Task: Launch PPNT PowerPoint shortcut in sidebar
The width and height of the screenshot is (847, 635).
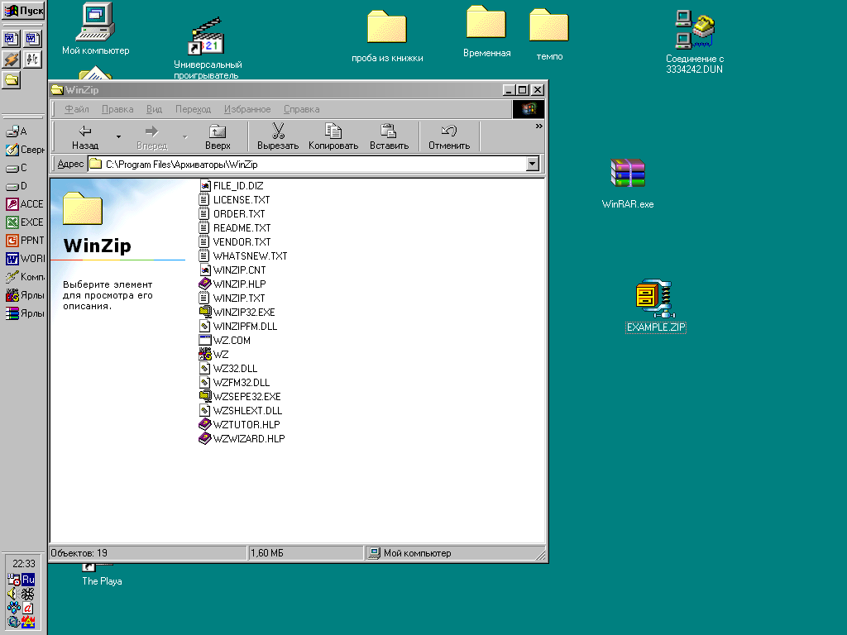Action: pos(24,241)
